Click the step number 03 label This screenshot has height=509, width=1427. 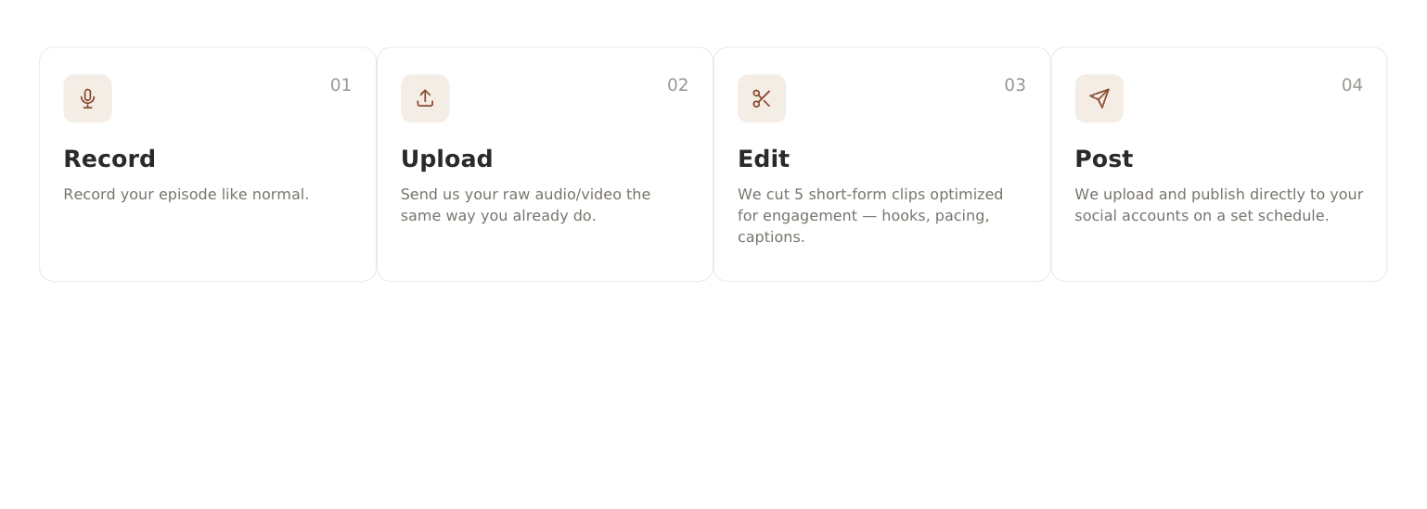click(x=1015, y=85)
